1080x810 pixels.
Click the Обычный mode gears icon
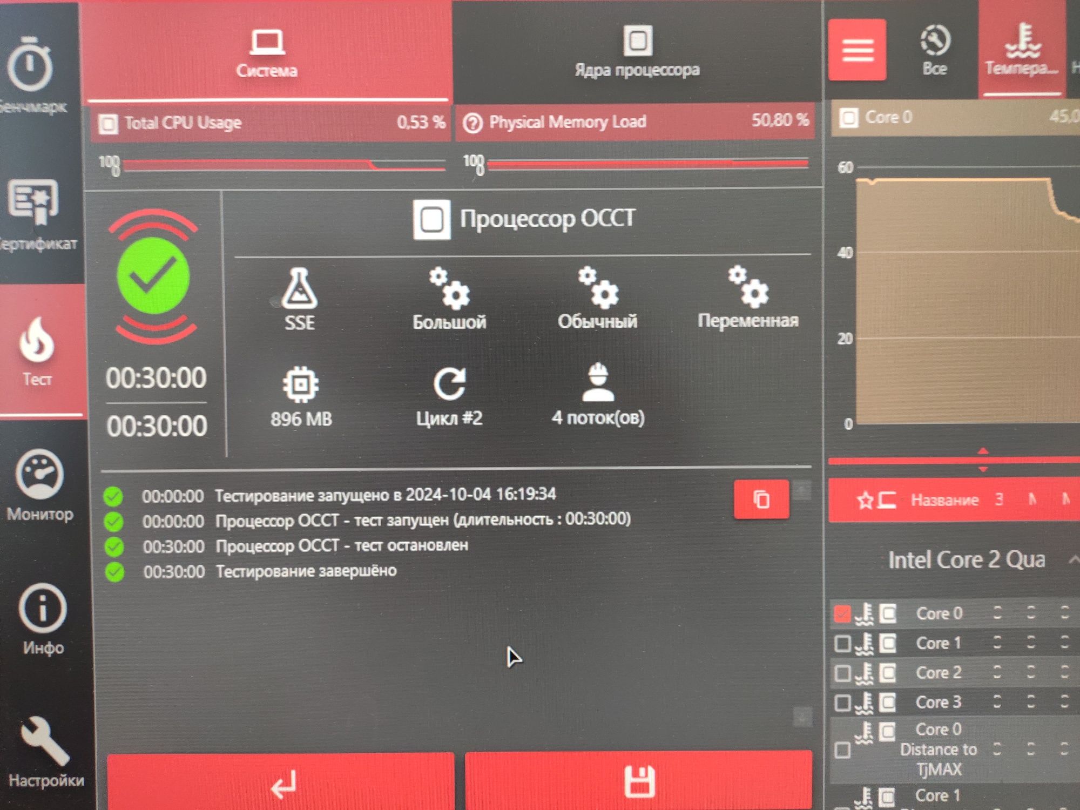click(598, 287)
